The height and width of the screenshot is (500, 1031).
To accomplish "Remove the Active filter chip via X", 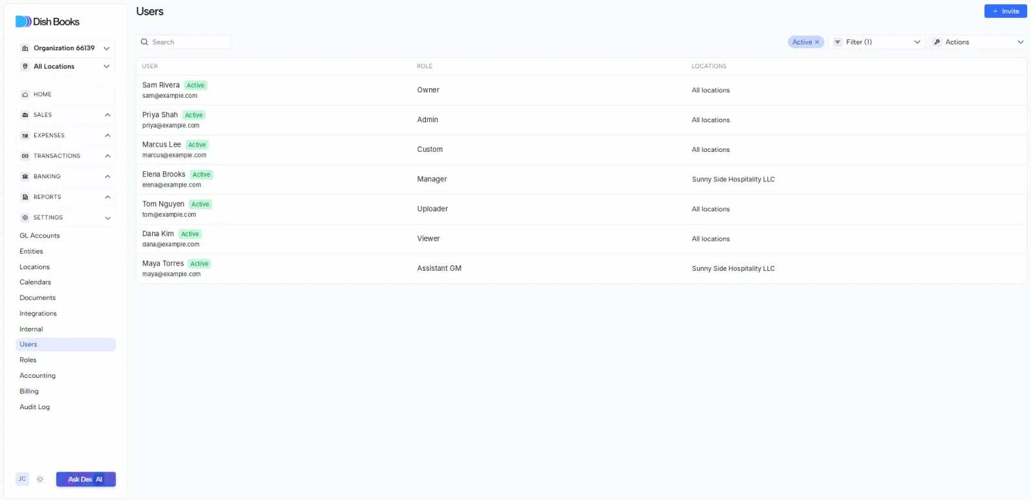I will click(x=817, y=42).
